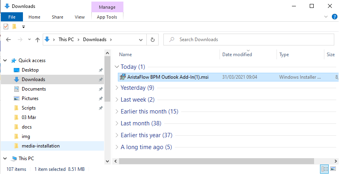Click horizontal scrollbar right arrow
339x174 pixels.
[x=336, y=161]
